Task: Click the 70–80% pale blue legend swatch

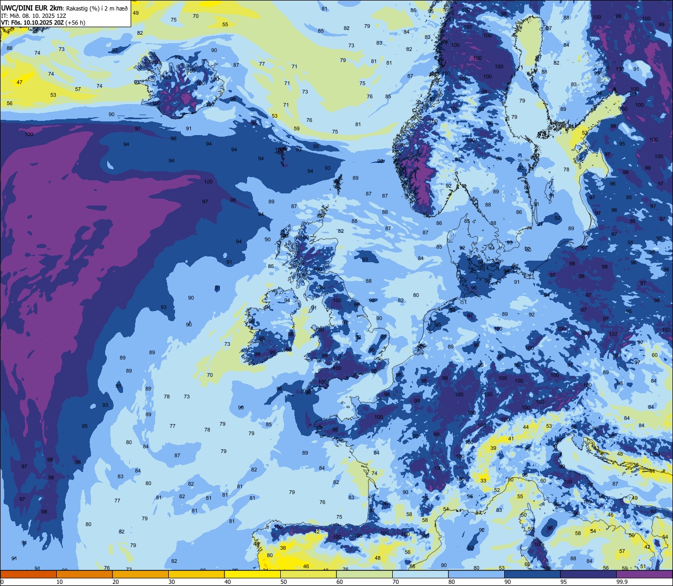Action: (420, 574)
